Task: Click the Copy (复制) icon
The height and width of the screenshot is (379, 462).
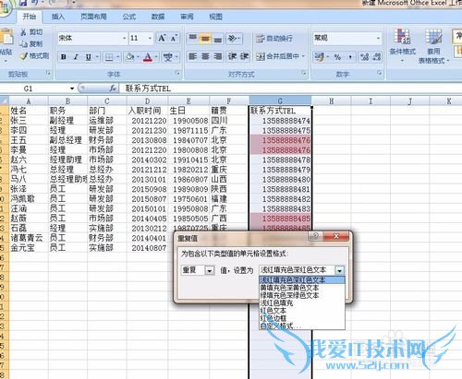Action: point(23,44)
